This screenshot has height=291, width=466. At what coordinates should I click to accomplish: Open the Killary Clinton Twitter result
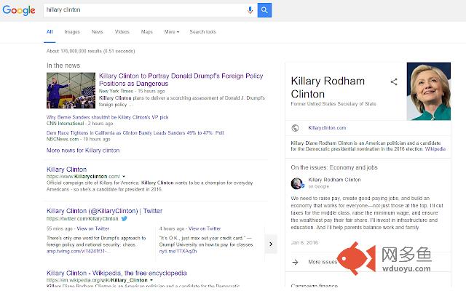105,211
